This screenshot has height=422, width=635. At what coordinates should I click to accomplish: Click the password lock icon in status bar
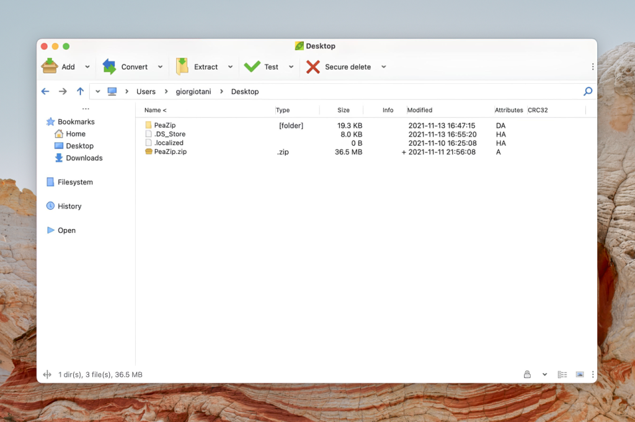click(x=527, y=374)
